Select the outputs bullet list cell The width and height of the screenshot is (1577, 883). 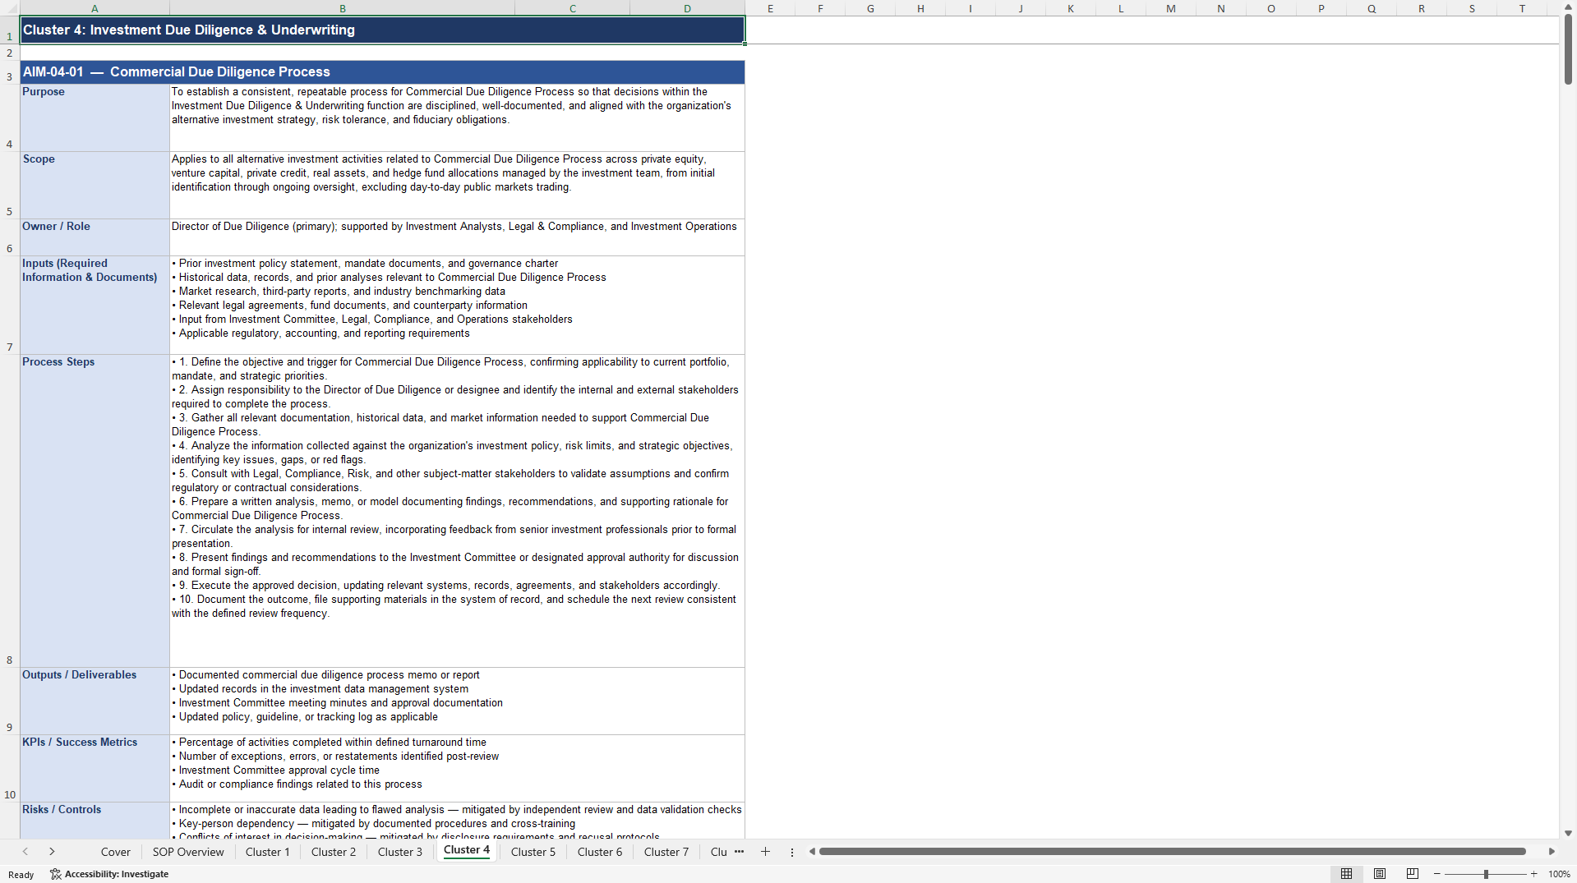[457, 701]
